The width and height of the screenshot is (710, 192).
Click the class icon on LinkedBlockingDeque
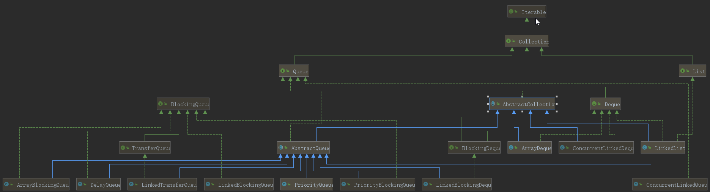click(x=426, y=184)
